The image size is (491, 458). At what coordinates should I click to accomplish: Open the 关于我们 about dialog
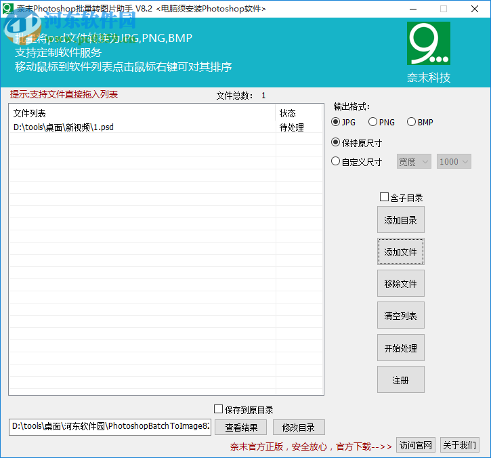pyautogui.click(x=460, y=445)
